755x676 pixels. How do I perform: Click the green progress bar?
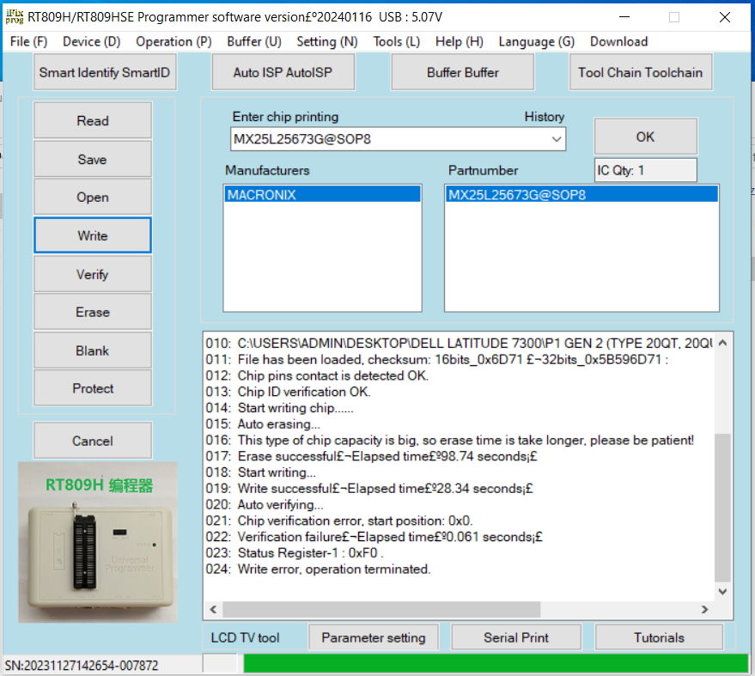pos(496,663)
